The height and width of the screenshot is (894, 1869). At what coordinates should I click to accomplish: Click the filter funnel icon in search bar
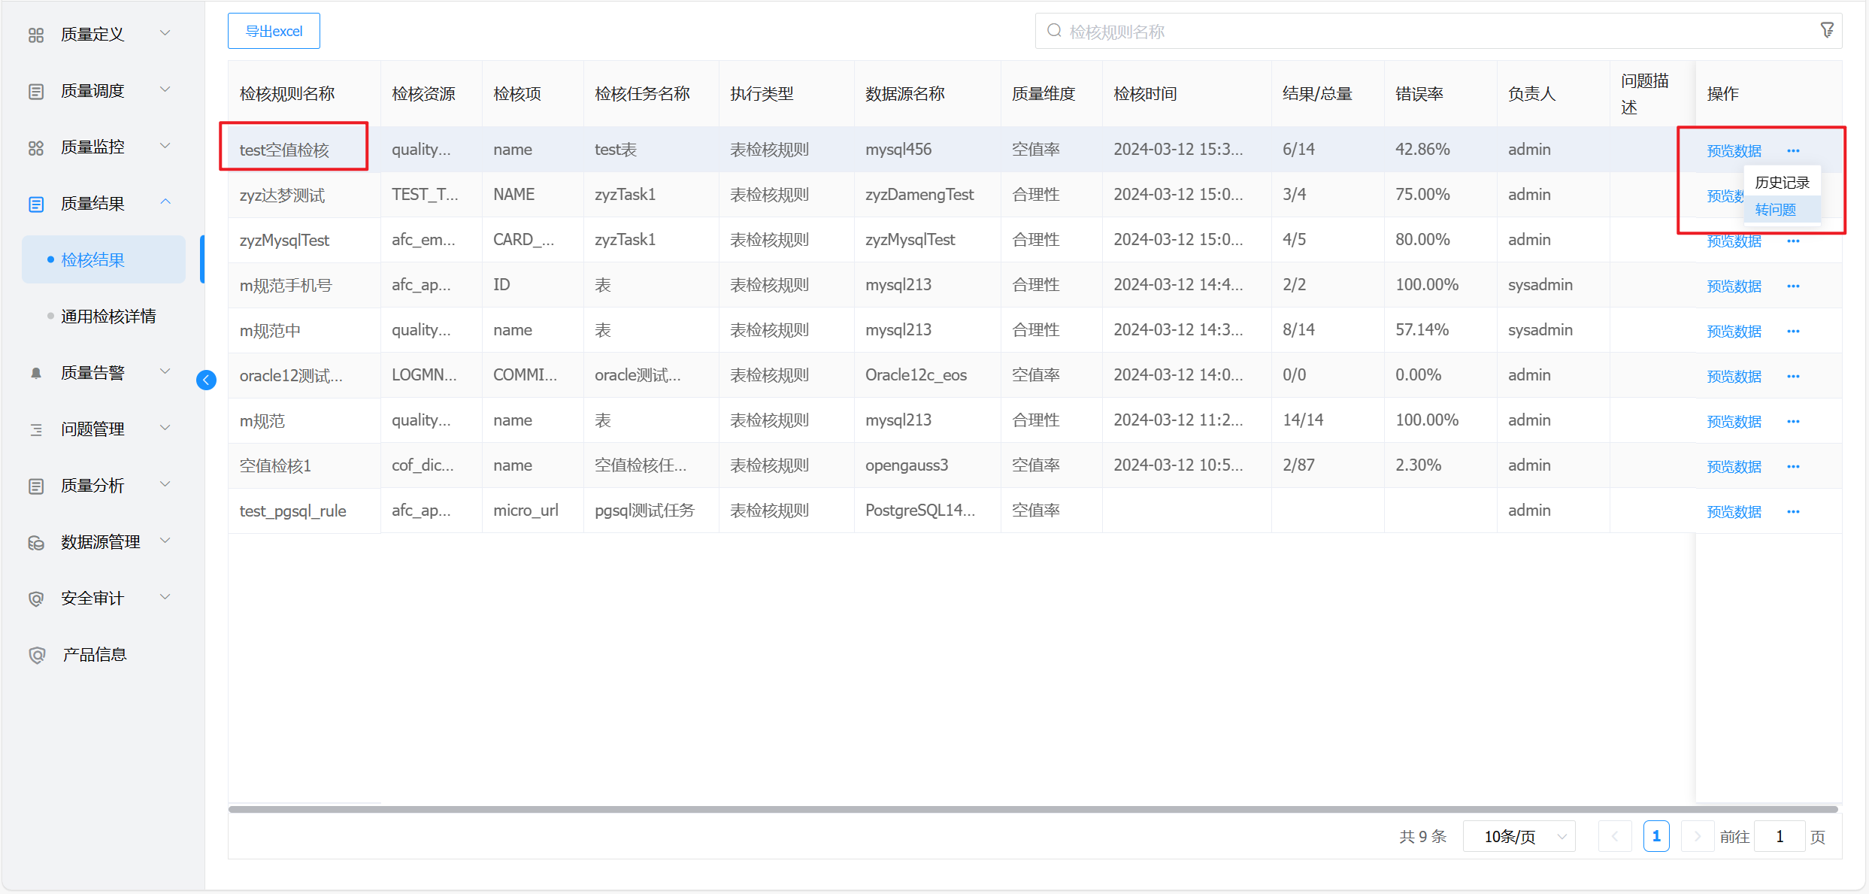click(x=1826, y=30)
